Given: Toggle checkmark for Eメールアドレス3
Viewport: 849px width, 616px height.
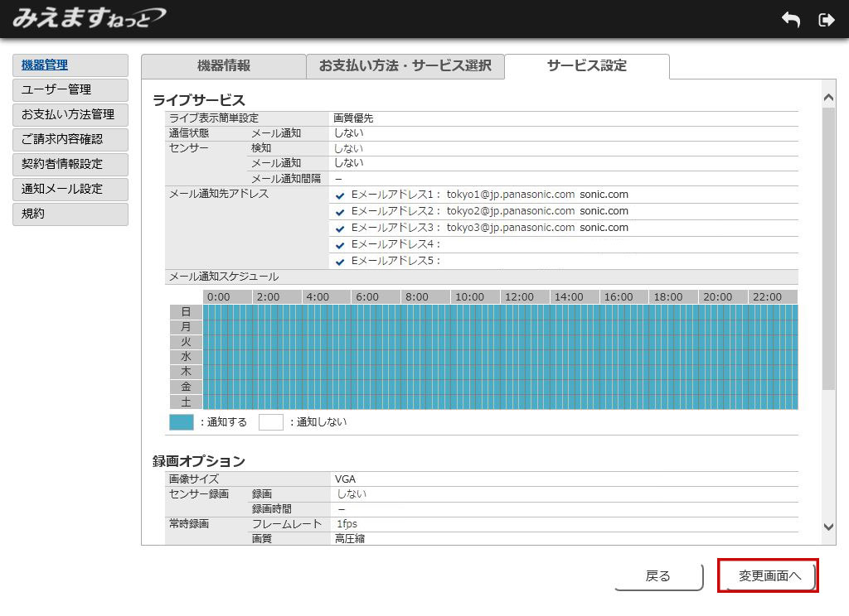Looking at the screenshot, I should coord(340,229).
